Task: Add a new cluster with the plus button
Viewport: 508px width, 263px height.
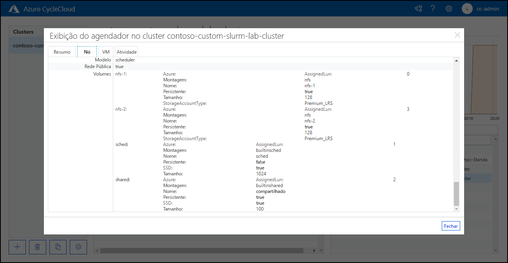Action: tap(17, 247)
